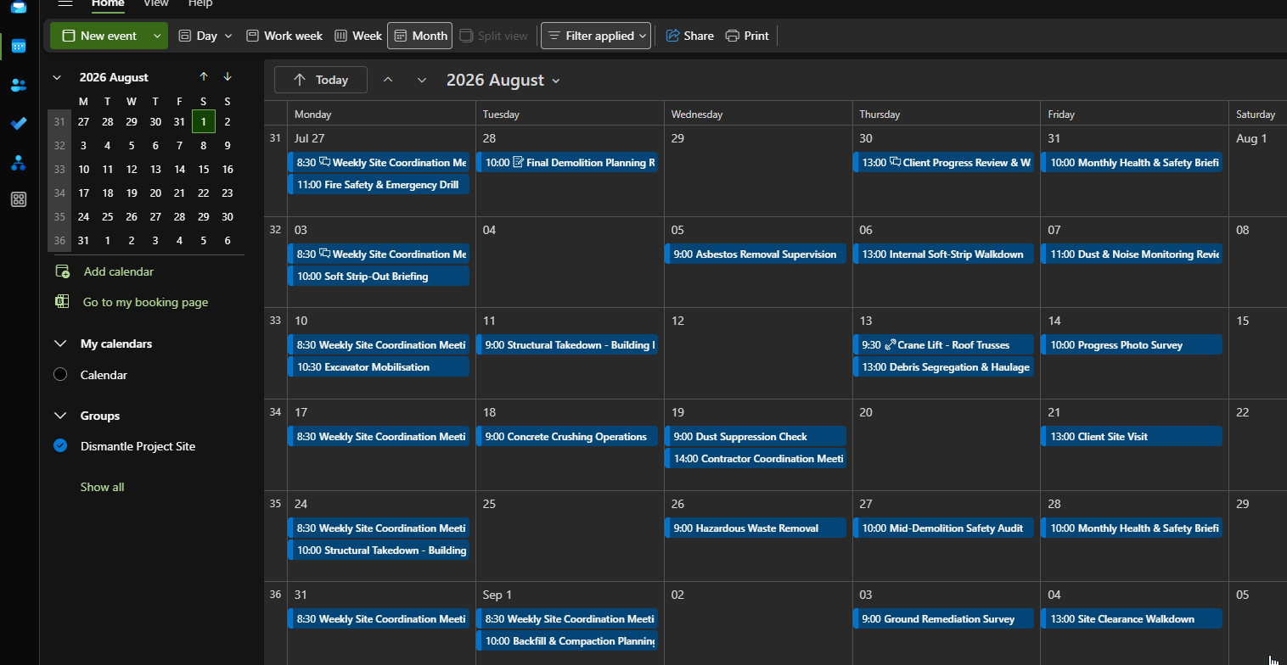This screenshot has width=1287, height=665.
Task: Toggle the Calendar checkbox under My calendars
Action: [x=60, y=375]
